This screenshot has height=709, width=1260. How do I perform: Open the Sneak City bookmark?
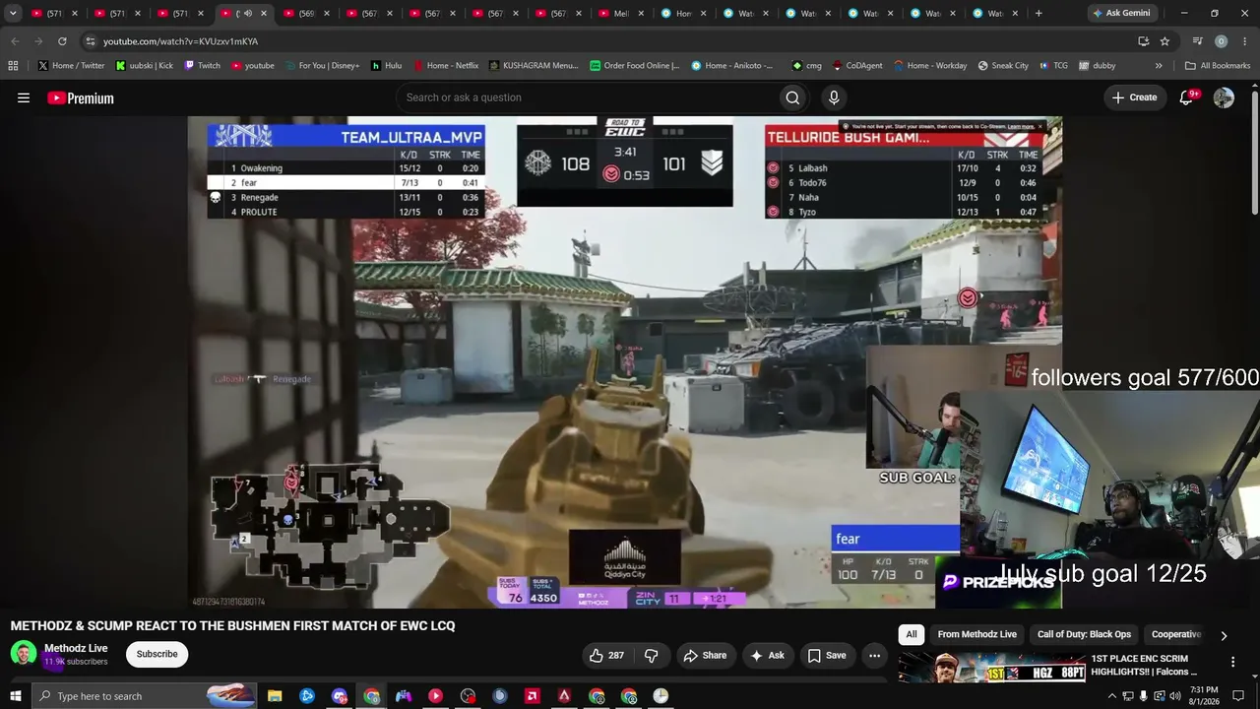(x=1003, y=66)
